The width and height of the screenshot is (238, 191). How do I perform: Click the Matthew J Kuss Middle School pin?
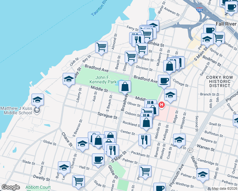[x=37, y=110]
